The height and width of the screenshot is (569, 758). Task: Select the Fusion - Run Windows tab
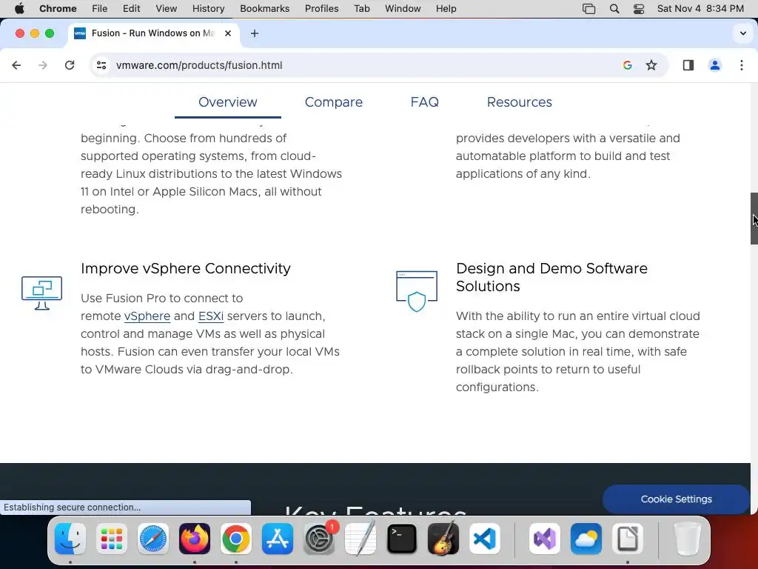pyautogui.click(x=152, y=33)
